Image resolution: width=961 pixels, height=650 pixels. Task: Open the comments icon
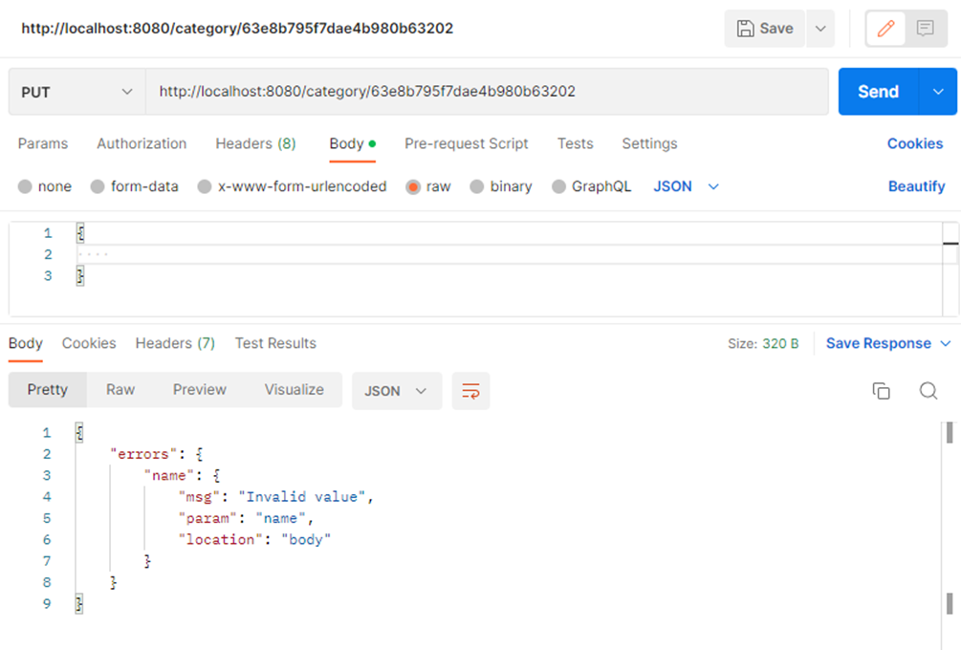click(x=925, y=29)
